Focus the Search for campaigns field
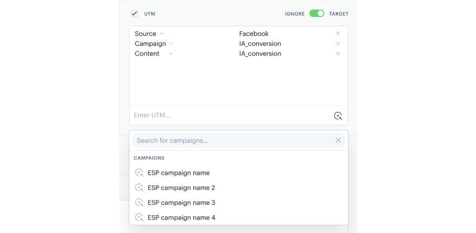 point(234,141)
